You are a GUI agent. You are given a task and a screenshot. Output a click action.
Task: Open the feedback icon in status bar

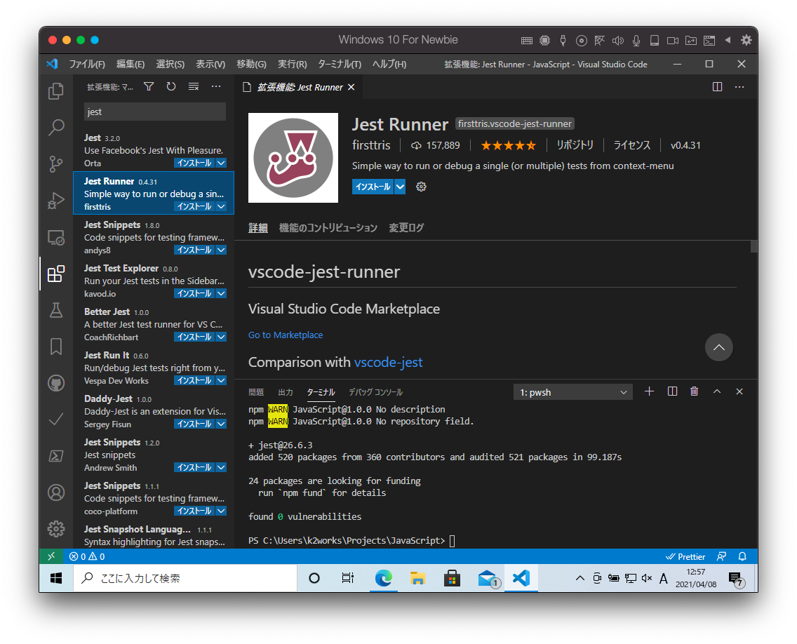(721, 556)
